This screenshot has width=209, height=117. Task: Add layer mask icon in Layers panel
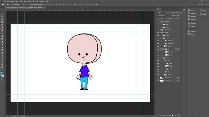(167, 116)
